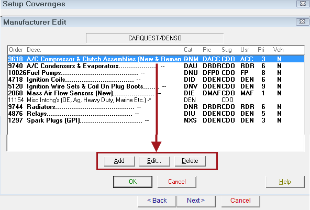Click DID category code in Ignition Coils row
This screenshot has width=310, height=210.
click(190, 80)
